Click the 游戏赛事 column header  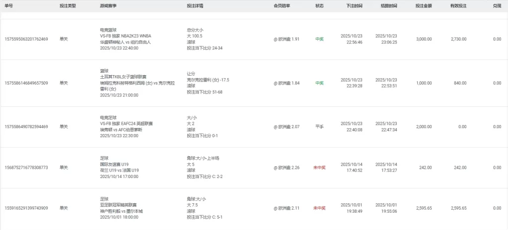point(109,6)
